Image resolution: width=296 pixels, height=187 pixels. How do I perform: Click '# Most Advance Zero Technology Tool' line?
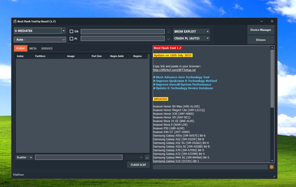(181, 77)
